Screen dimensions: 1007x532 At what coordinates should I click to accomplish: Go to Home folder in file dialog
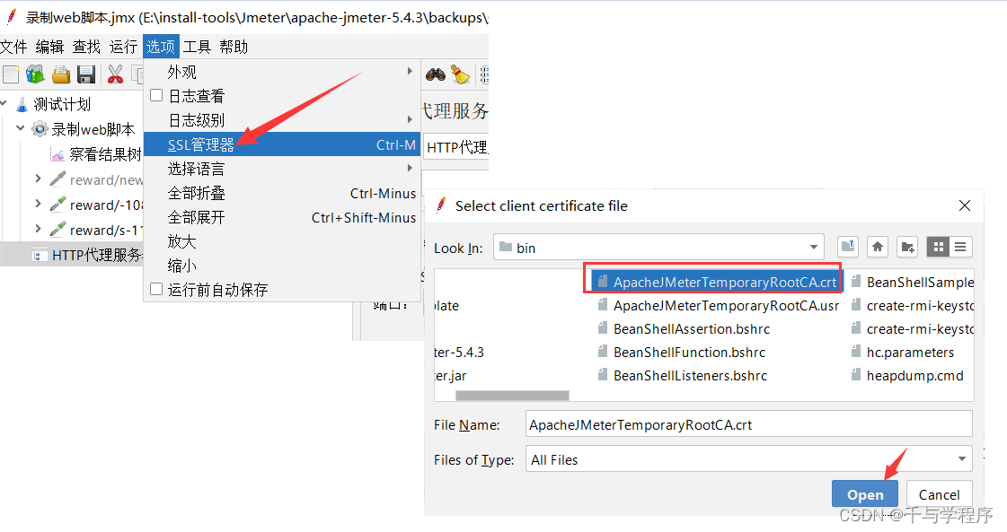click(878, 247)
